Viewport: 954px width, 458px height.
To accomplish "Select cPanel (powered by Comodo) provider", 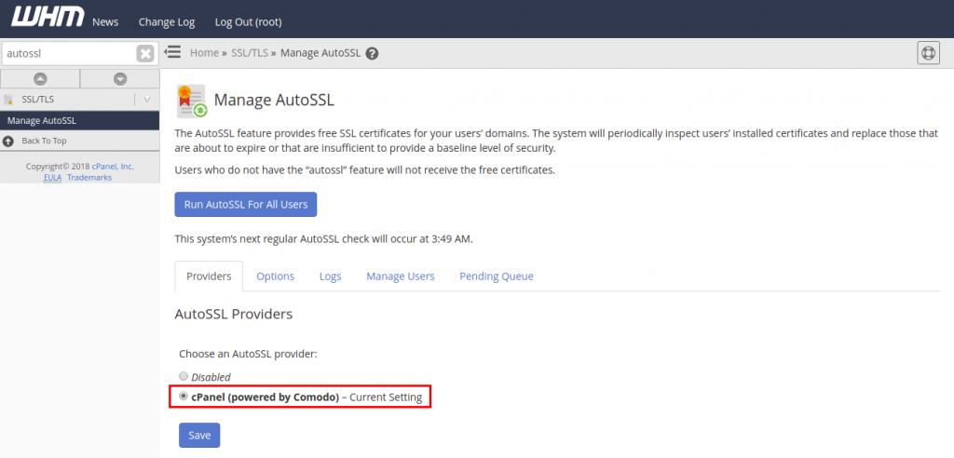I will (184, 397).
